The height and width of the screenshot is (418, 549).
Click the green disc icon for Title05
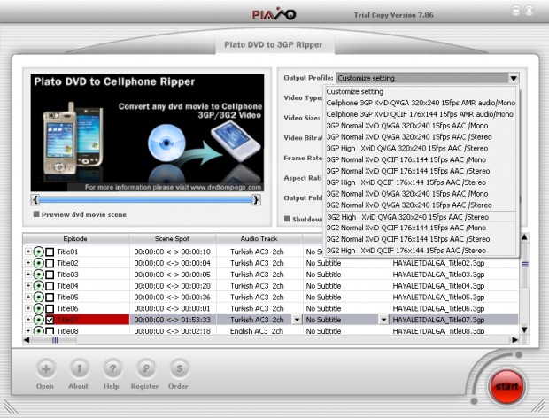[x=38, y=298]
